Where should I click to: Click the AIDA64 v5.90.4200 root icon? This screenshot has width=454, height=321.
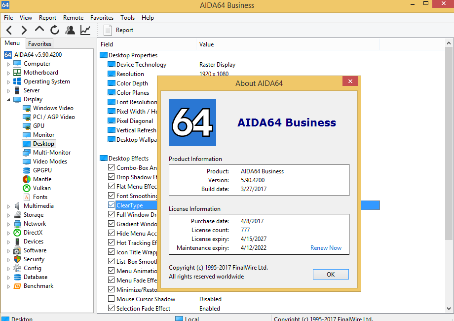click(x=8, y=55)
